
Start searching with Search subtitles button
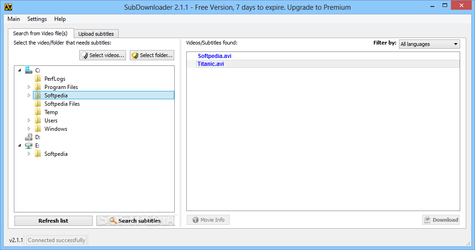135,221
